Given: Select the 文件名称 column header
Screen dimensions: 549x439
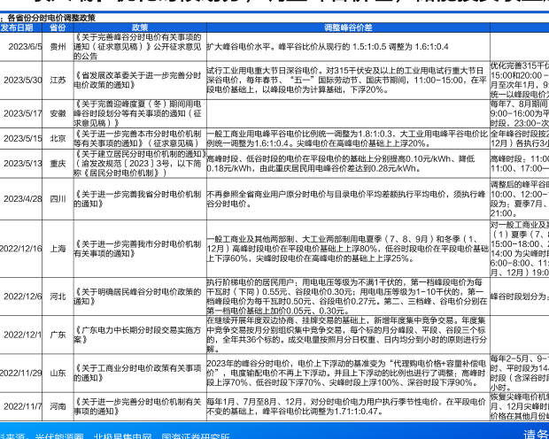Looking at the screenshot, I should click(137, 28).
